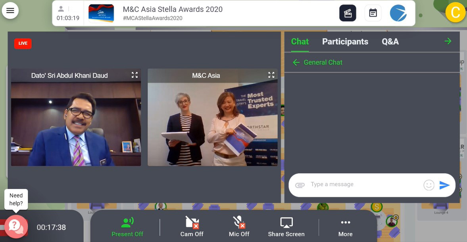Attach a file with paperclip icon
467x242 pixels.
300,185
